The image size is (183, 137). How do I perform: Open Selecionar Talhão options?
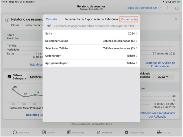[x=91, y=48]
